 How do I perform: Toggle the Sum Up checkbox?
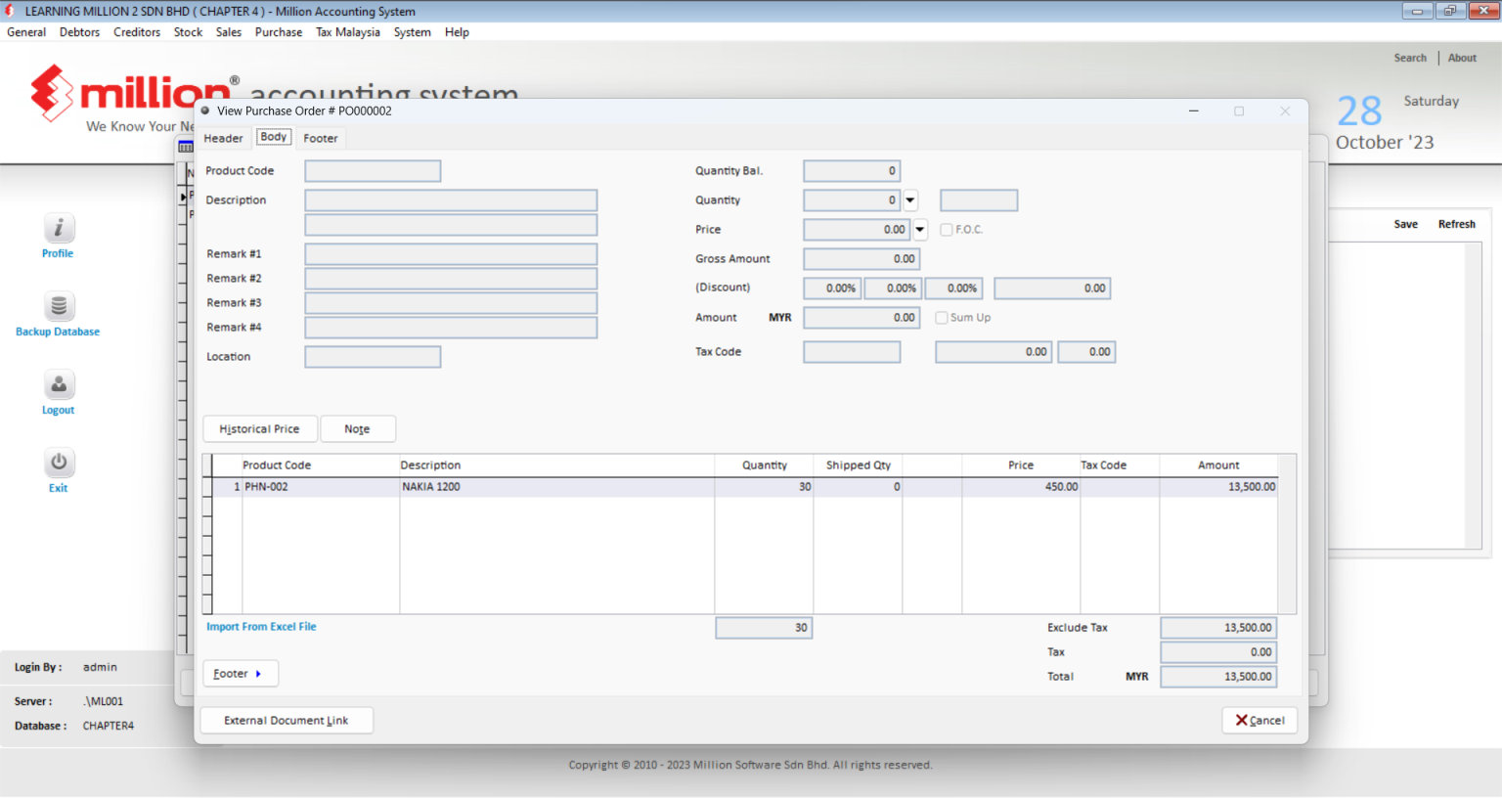pos(941,317)
